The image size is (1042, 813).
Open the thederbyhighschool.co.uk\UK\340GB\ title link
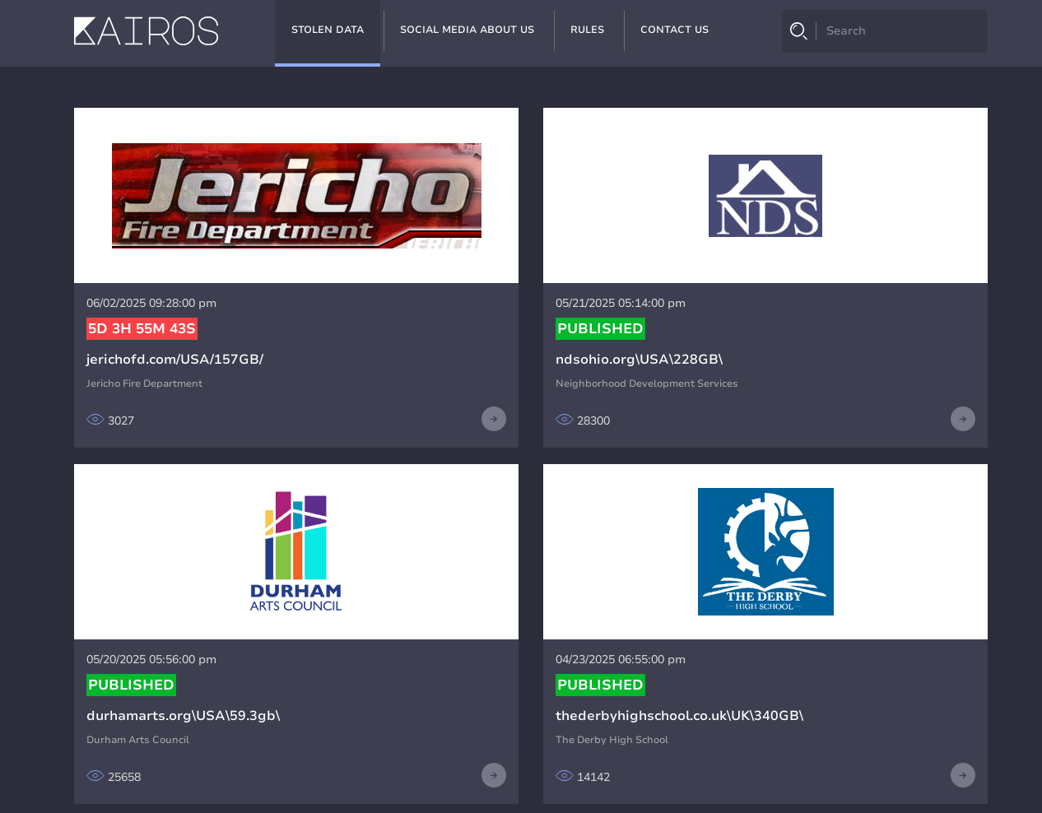(680, 716)
